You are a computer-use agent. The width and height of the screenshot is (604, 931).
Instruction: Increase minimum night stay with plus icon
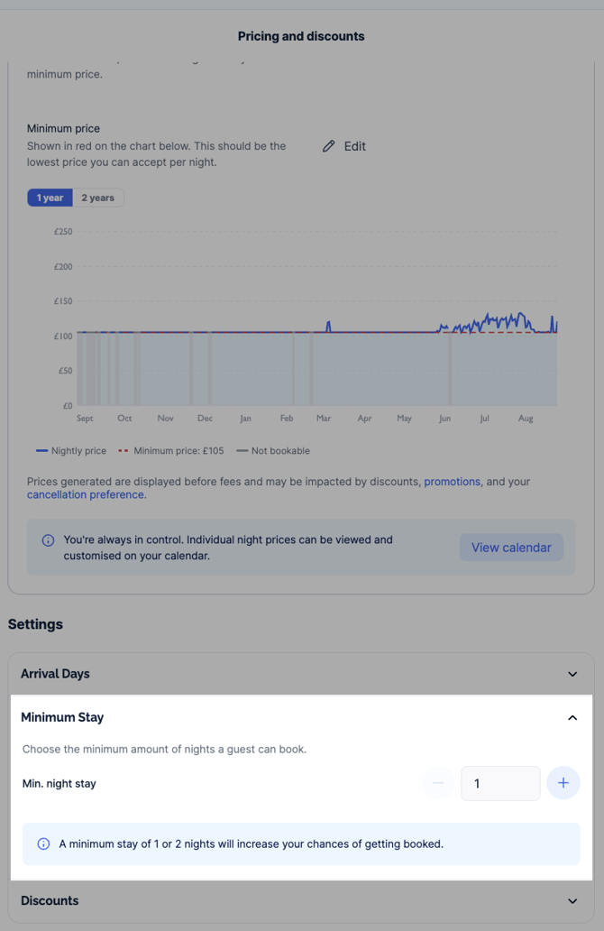(x=563, y=783)
